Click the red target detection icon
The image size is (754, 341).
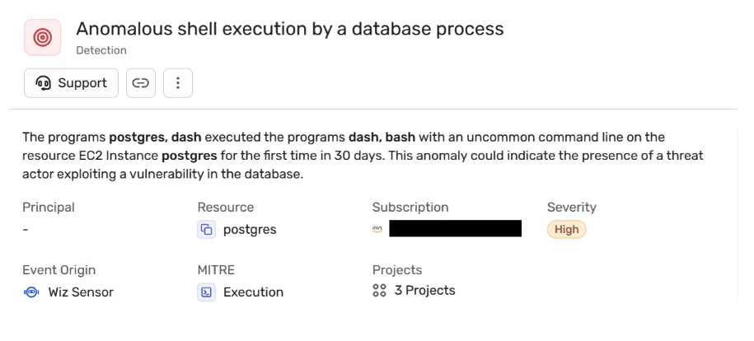pyautogui.click(x=42, y=38)
